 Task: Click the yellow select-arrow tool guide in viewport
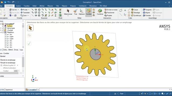click(x=30, y=28)
